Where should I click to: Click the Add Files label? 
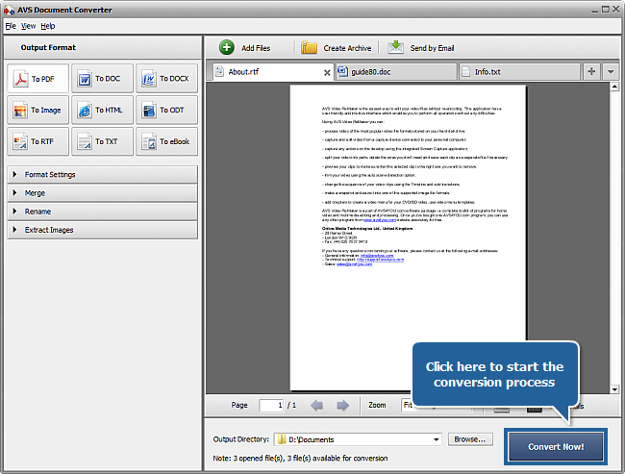256,48
